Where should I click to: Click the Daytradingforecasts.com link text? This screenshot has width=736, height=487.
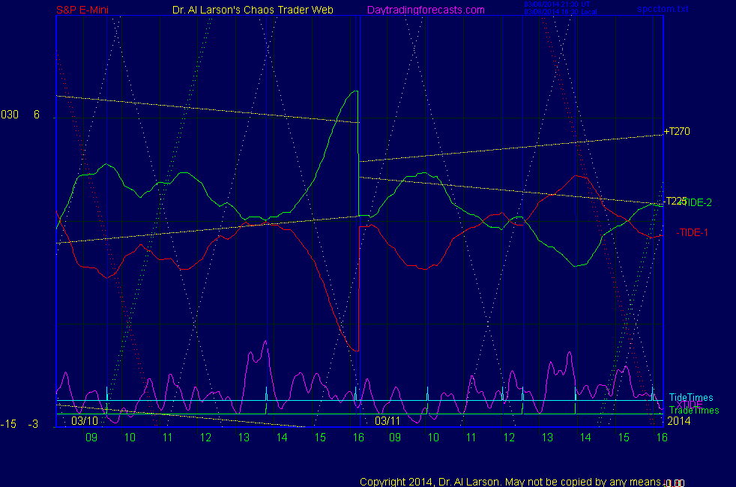tap(426, 10)
